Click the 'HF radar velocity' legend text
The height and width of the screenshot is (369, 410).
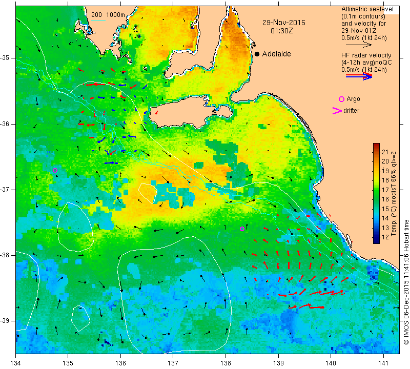(x=366, y=55)
